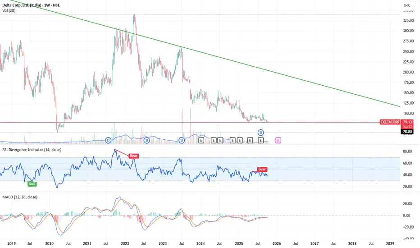Click 2028 on the time axis
Viewport: 420px width, 248px height.
[352, 243]
